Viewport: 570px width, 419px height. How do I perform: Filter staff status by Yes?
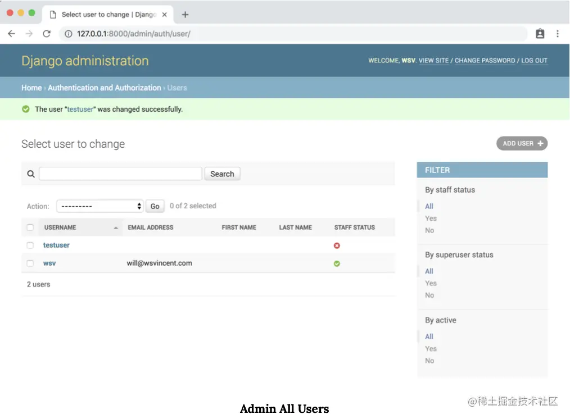pos(431,218)
